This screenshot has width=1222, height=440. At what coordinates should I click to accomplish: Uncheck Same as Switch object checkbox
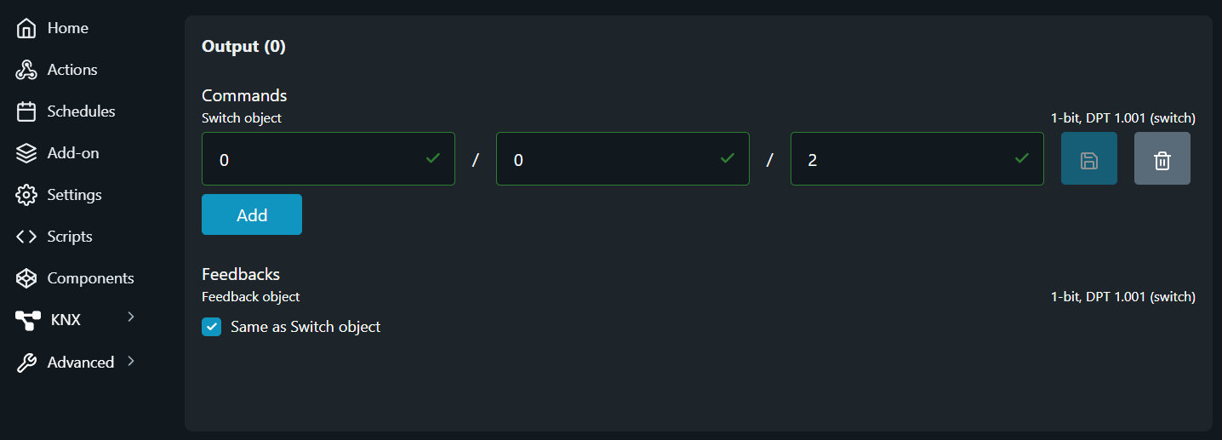pyautogui.click(x=211, y=327)
